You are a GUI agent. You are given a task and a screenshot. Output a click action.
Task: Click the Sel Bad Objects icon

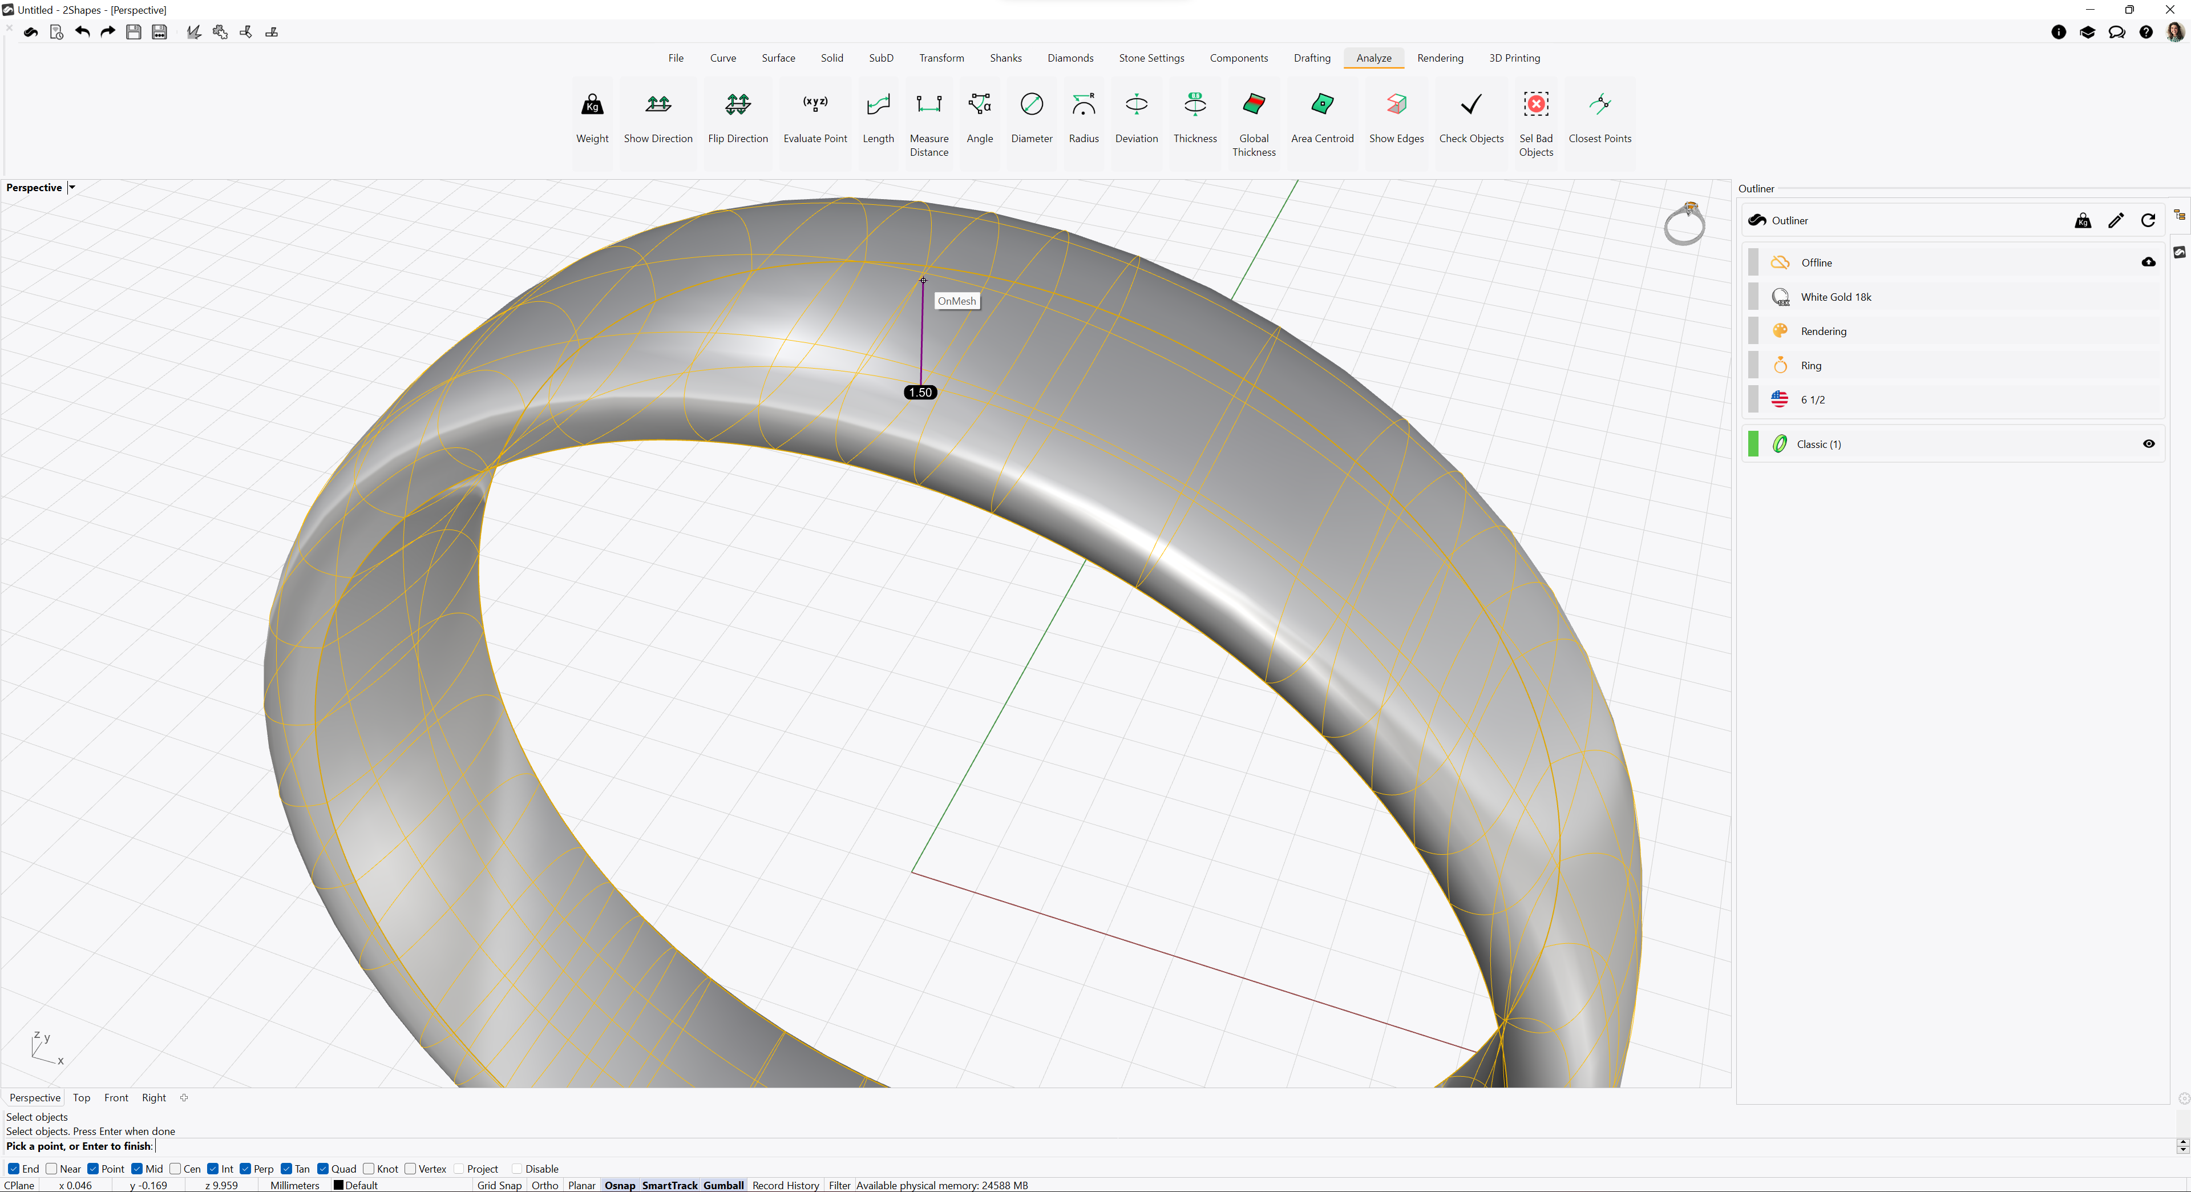(x=1536, y=104)
